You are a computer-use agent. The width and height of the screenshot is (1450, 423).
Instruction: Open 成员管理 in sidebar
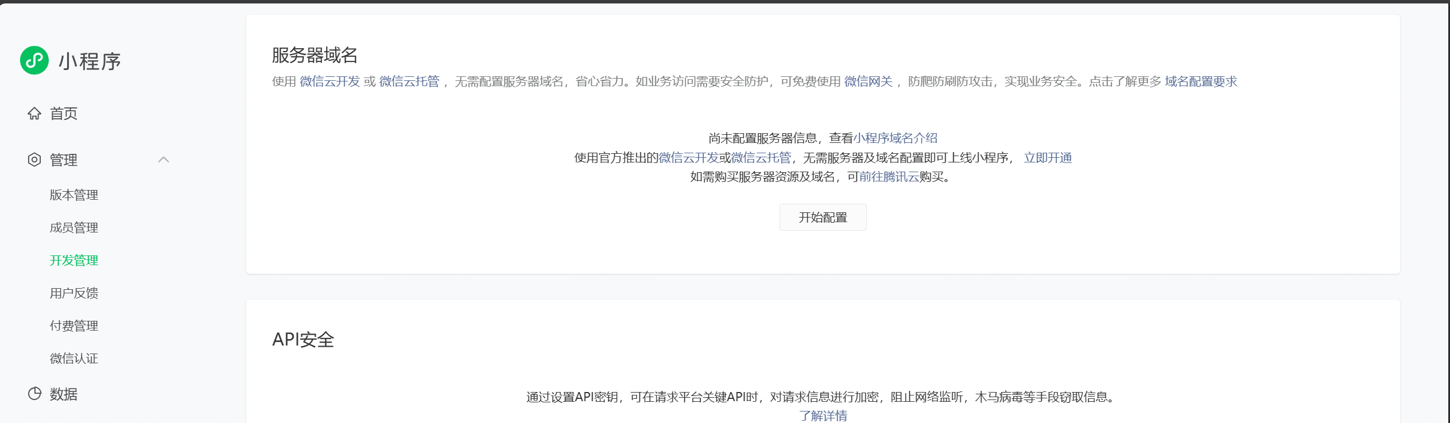click(74, 228)
